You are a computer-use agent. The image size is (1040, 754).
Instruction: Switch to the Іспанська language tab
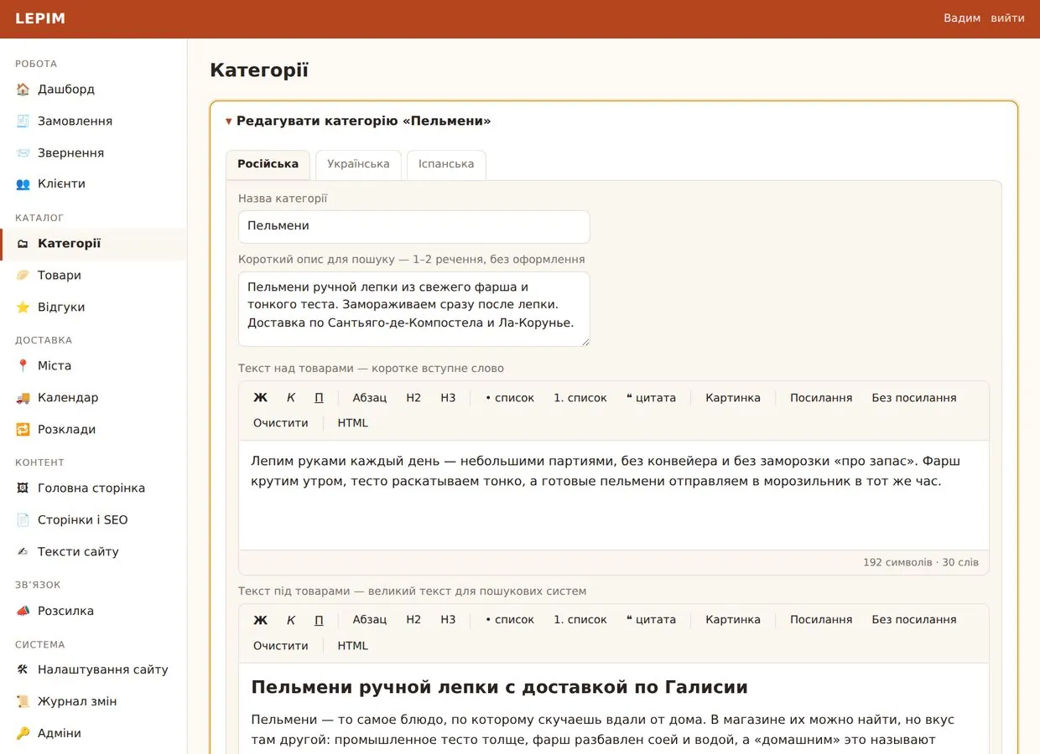pyautogui.click(x=446, y=164)
